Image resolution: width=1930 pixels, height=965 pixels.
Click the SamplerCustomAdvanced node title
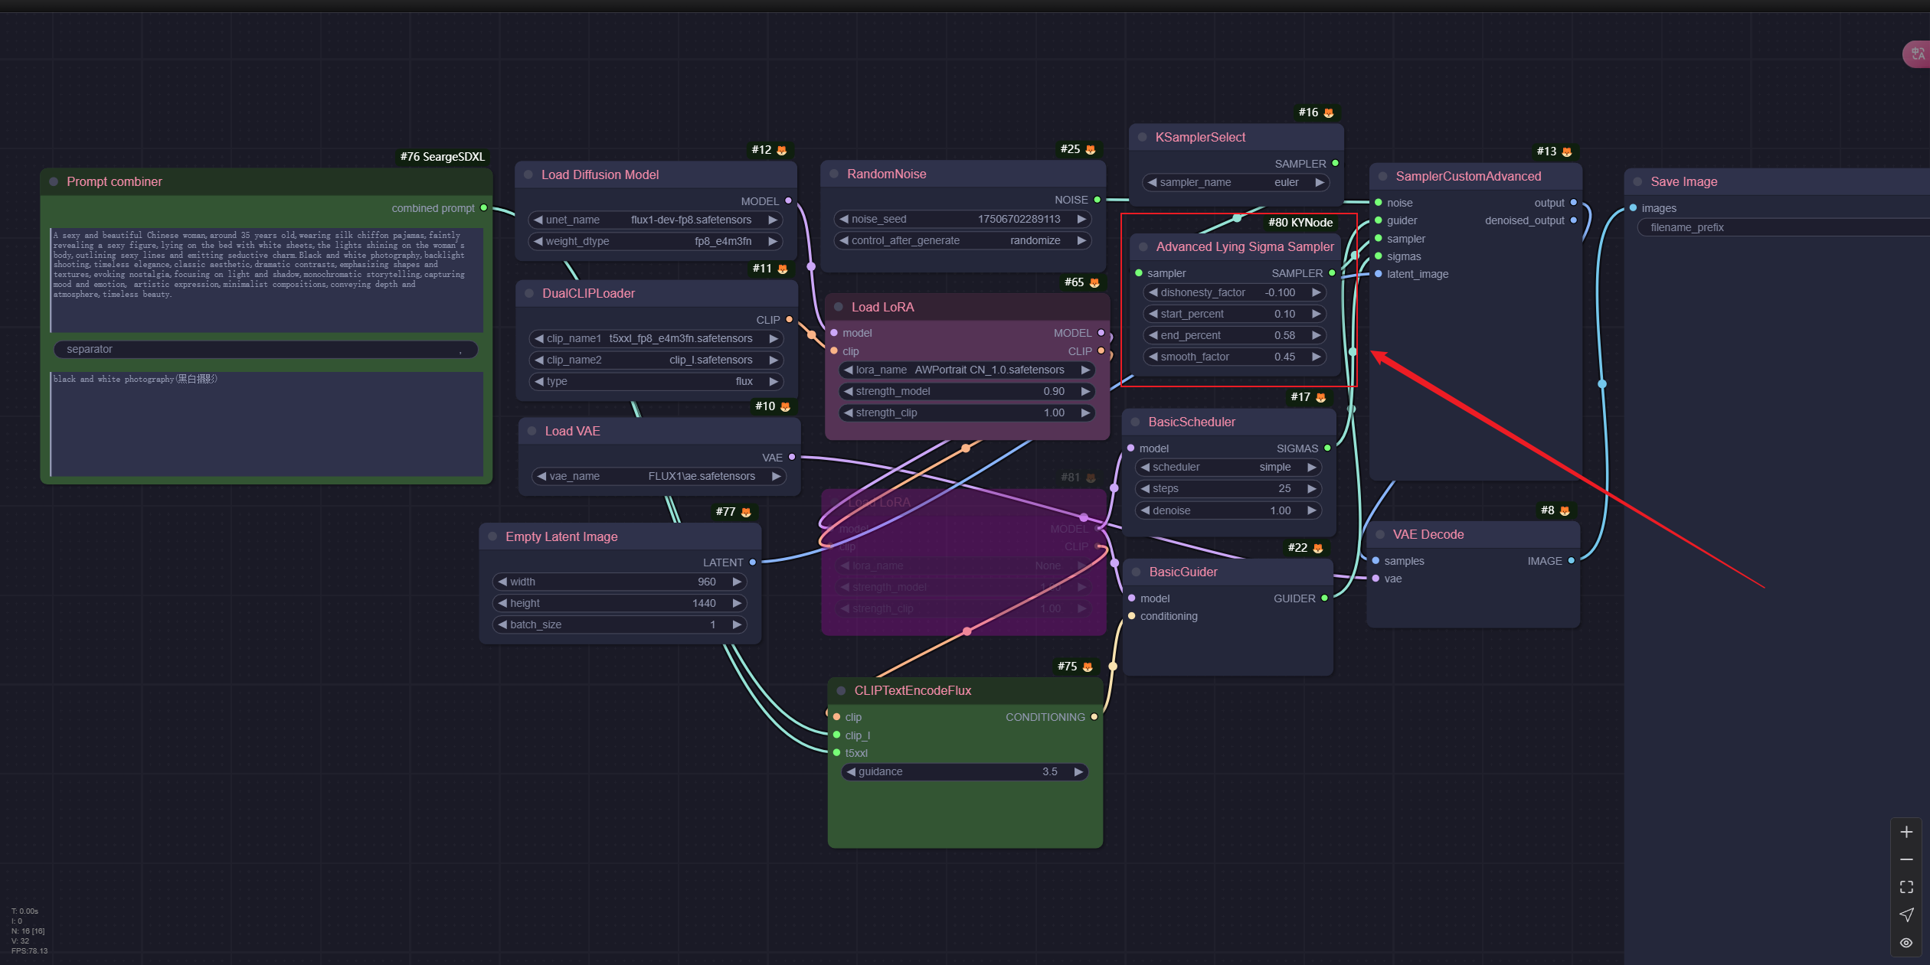[1467, 176]
